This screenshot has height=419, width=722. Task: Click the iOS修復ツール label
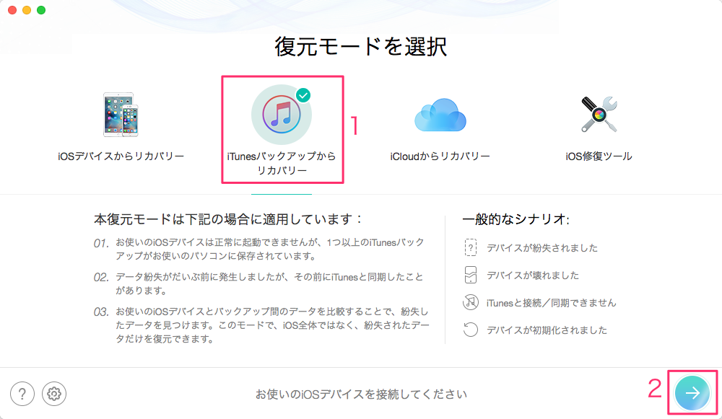point(599,156)
